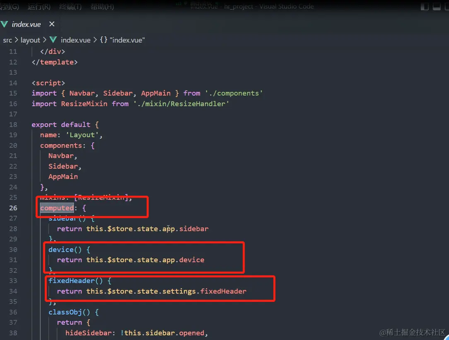Open the 帮助(H) menu
This screenshot has width=449, height=340.
click(x=102, y=6)
